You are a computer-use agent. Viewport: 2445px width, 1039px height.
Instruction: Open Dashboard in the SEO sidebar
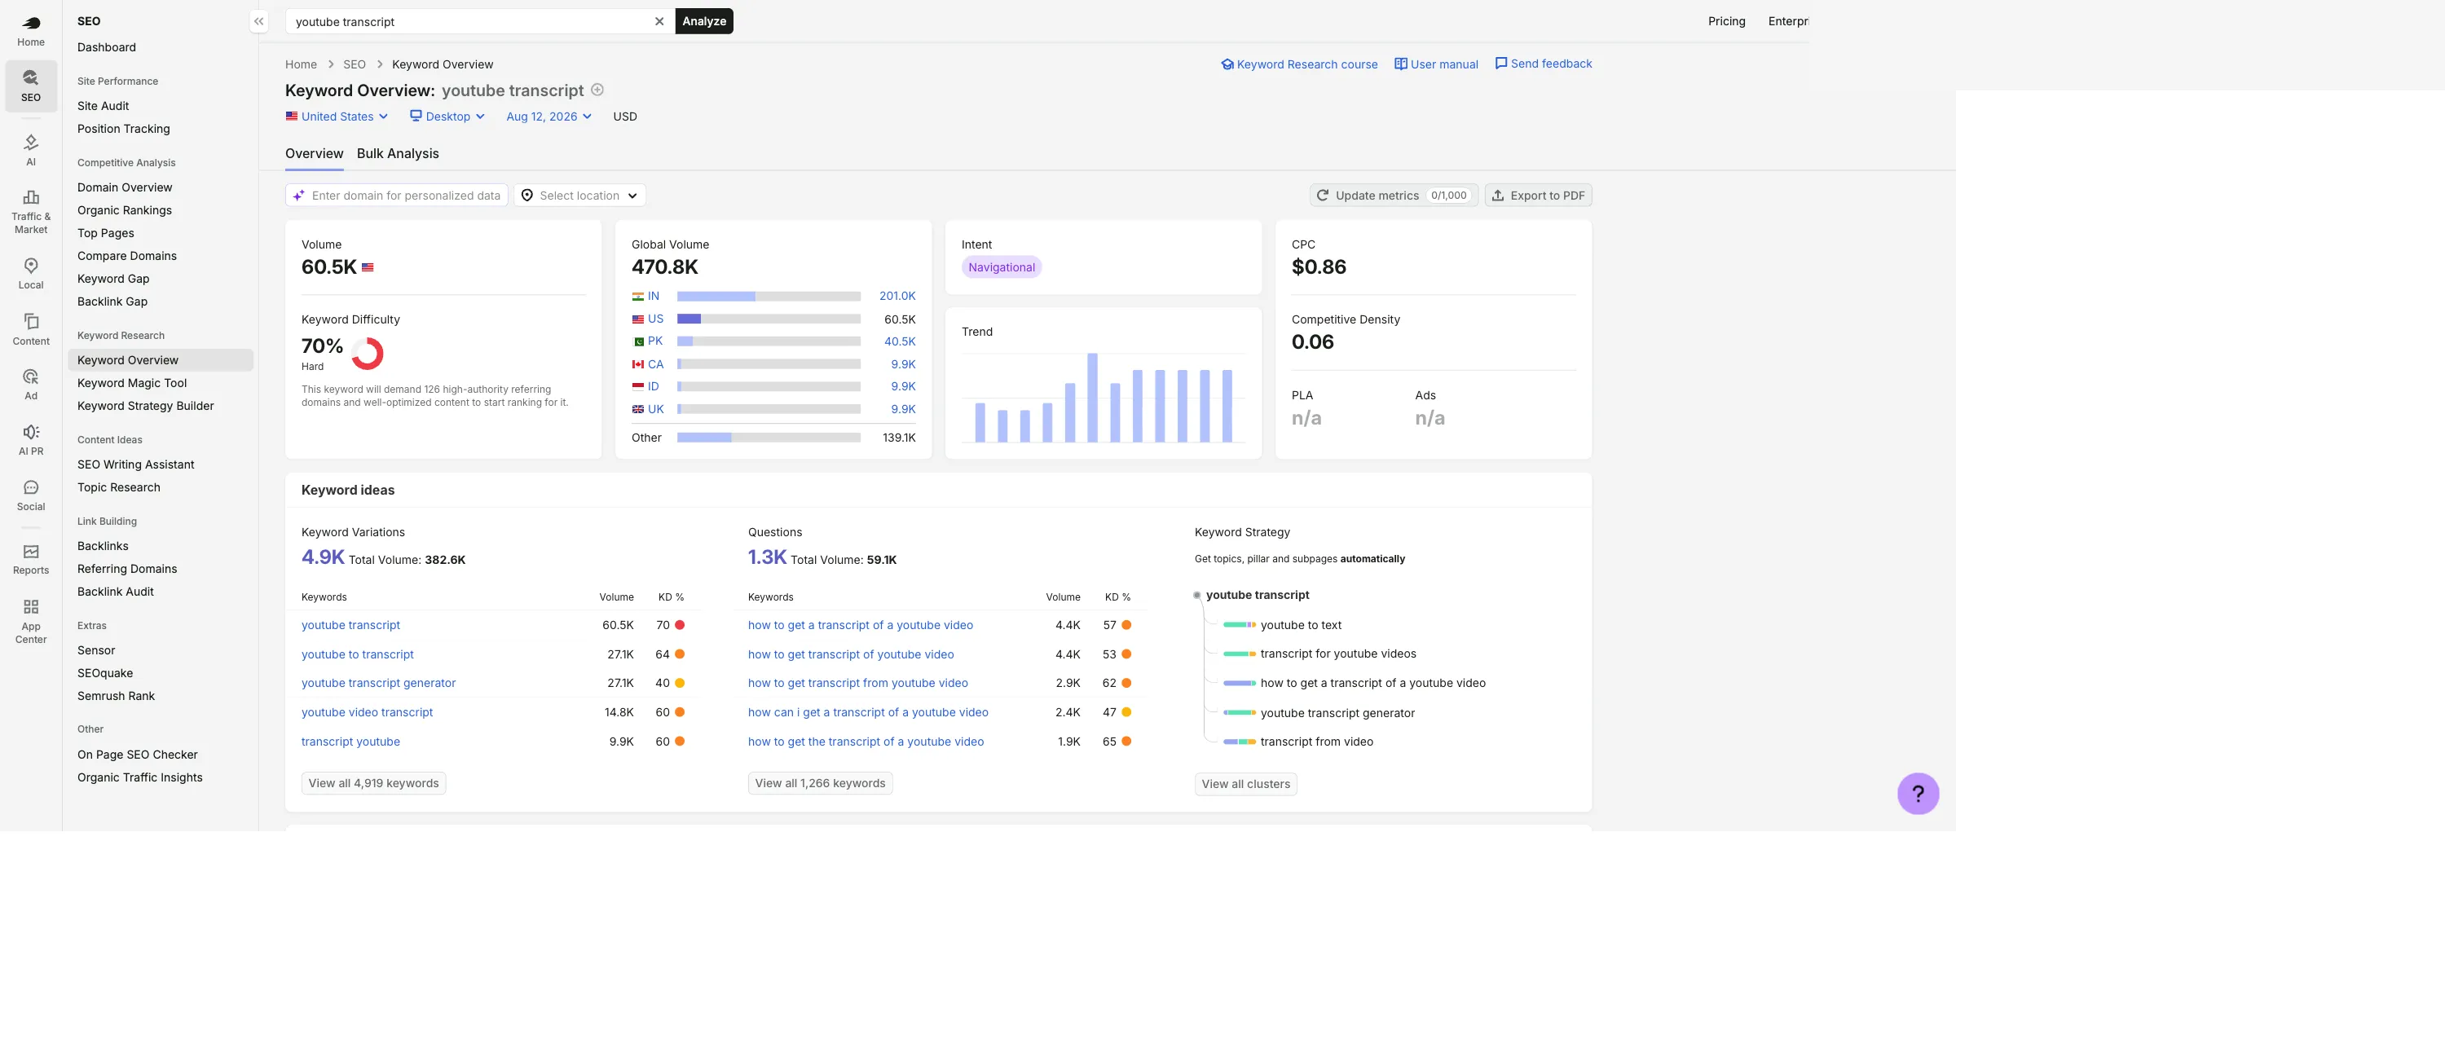(106, 47)
